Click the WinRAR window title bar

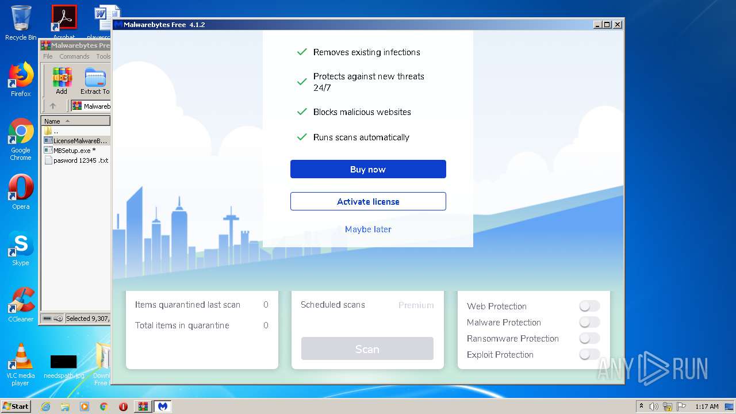point(75,45)
